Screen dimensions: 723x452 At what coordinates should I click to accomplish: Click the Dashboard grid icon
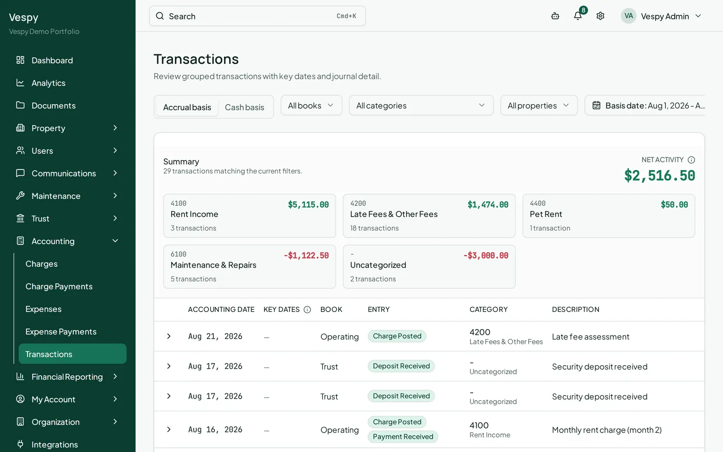[x=20, y=60]
